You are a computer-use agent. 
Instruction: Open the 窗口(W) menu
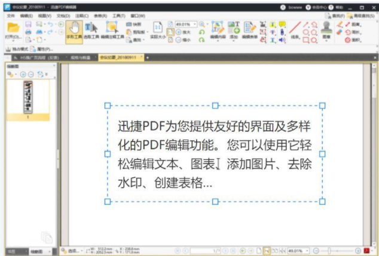point(137,16)
